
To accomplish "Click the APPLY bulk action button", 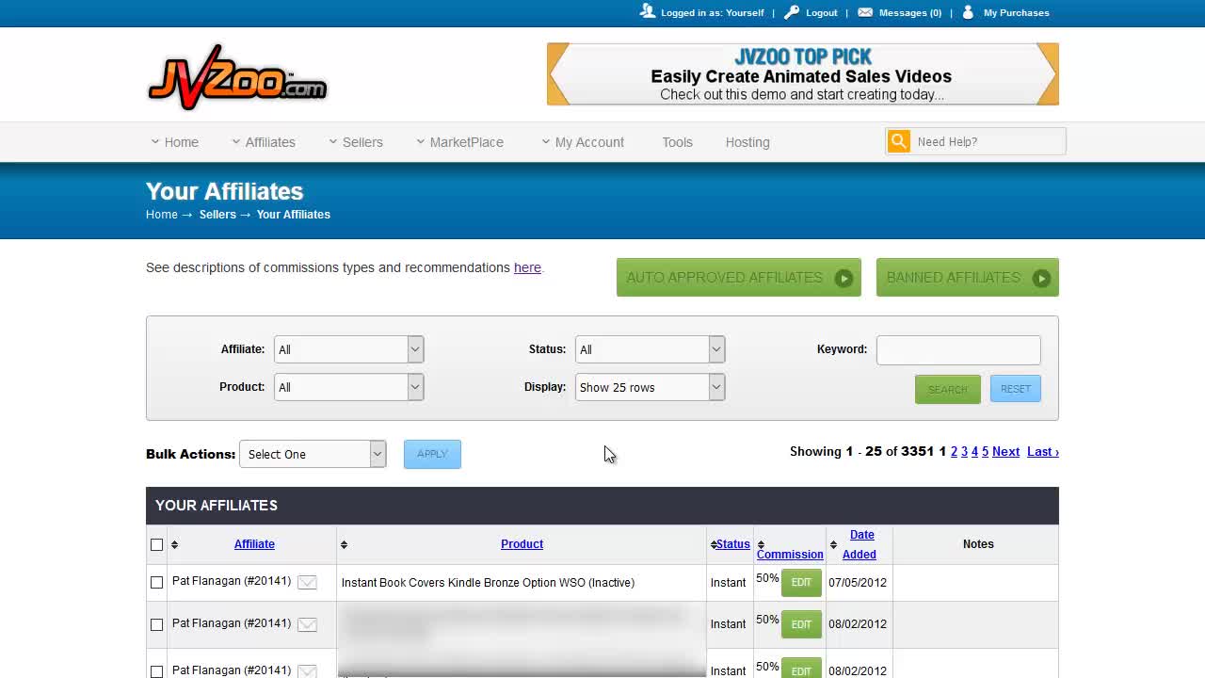I will coord(432,454).
